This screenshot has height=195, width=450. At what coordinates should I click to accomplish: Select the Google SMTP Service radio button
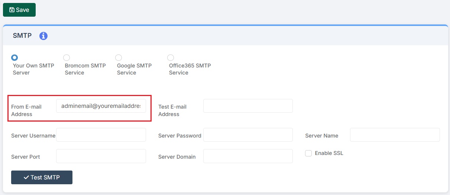click(x=119, y=57)
